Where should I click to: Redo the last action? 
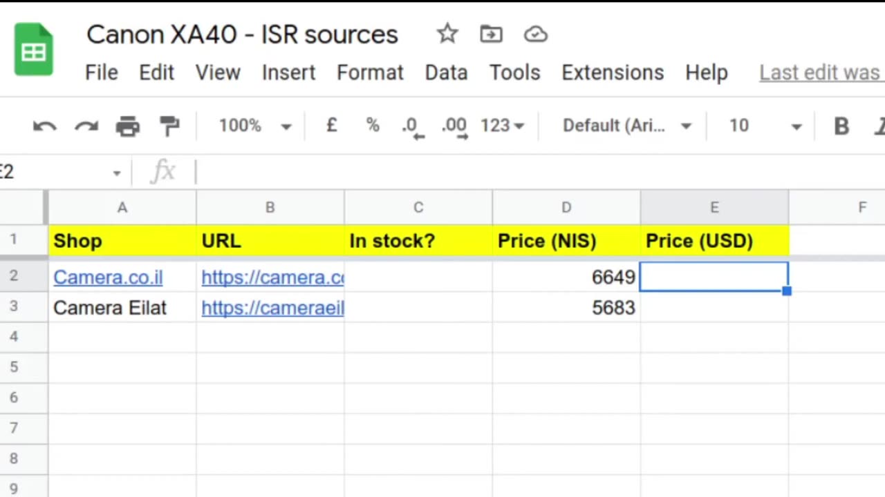tap(86, 126)
